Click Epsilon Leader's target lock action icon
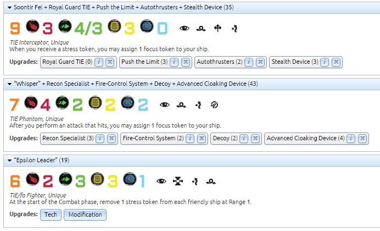380x231 pixels. (x=178, y=182)
